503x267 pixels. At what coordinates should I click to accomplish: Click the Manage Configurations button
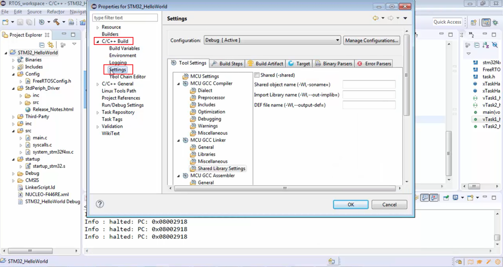[x=371, y=40]
